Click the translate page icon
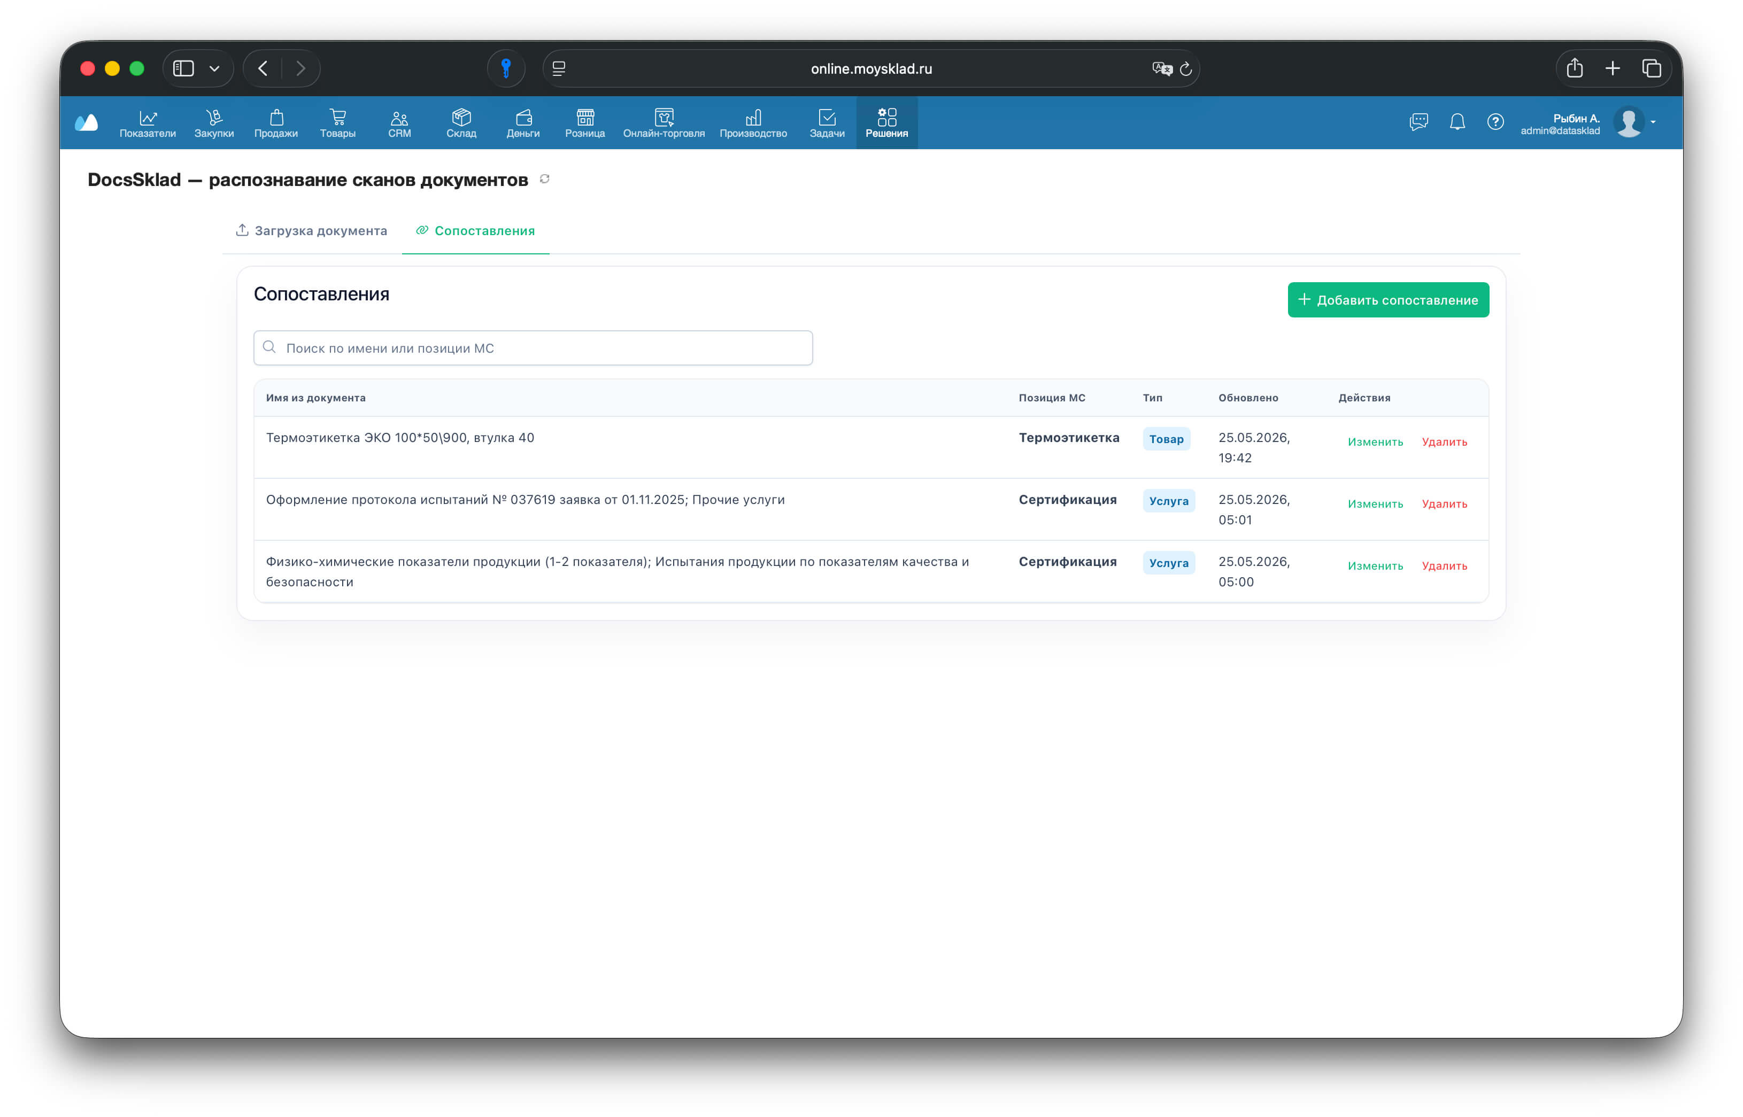The height and width of the screenshot is (1117, 1743). (x=1162, y=68)
